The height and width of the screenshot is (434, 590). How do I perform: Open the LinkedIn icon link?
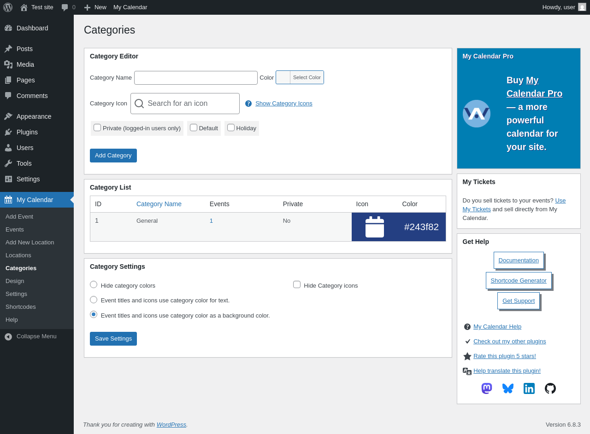(x=529, y=388)
